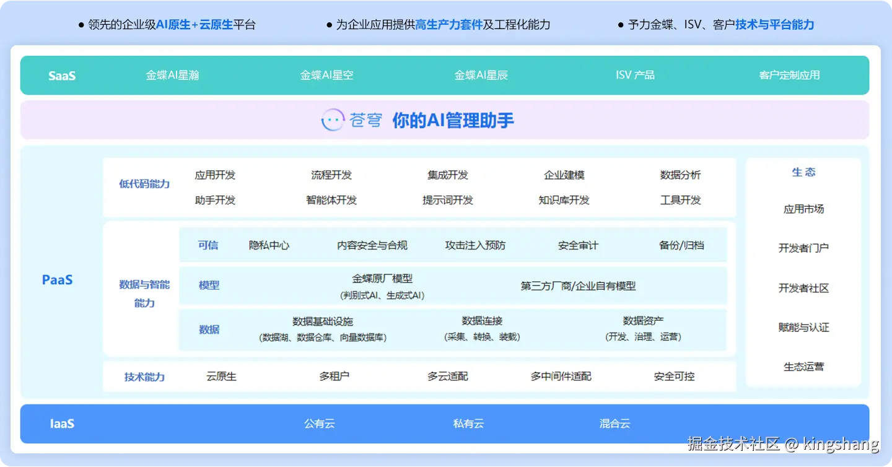Select 公有云 in the IaaS row

(x=319, y=424)
